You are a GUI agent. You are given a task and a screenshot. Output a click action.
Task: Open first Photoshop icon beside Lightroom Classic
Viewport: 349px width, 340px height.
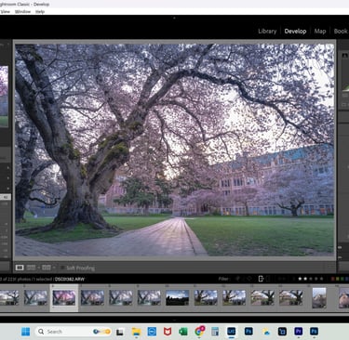pos(248,332)
